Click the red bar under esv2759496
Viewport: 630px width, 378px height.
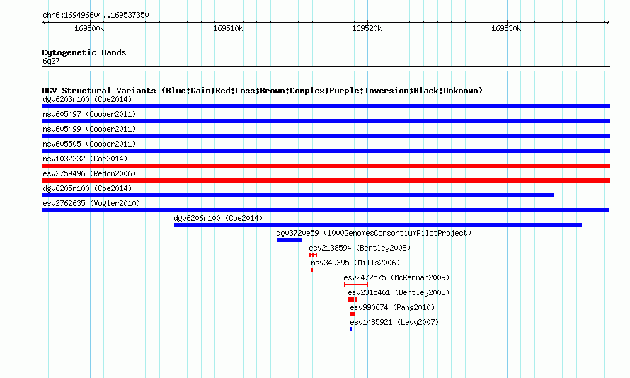[326, 181]
